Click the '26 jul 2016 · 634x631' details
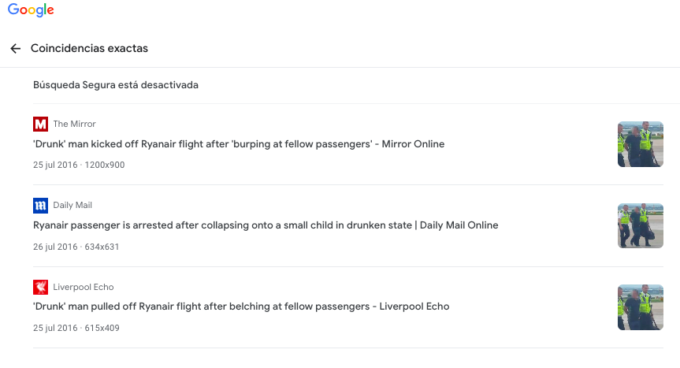 [x=76, y=247]
